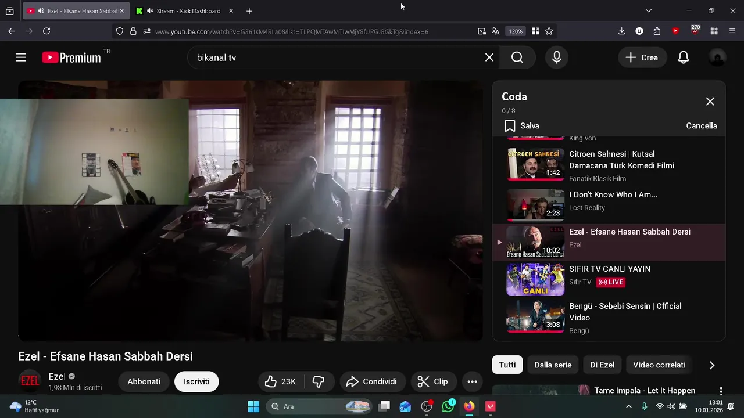Image resolution: width=744 pixels, height=418 pixels.
Task: Play SIFIR TV CANLI YAYIN live thumbnail
Action: coord(535,279)
